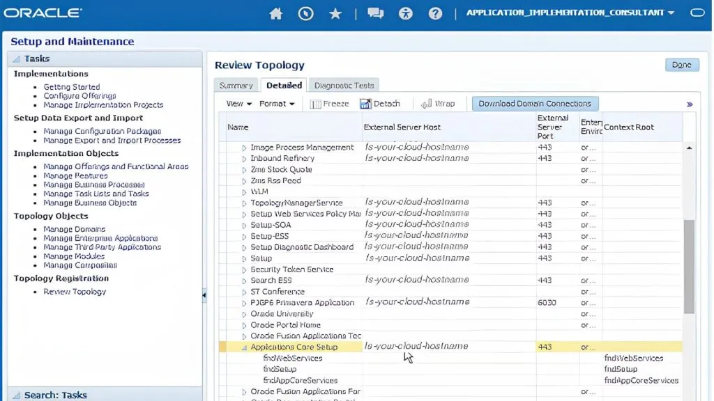Open the user menu APPLICATION_IMPLEMENTATION_CONSULTANT

(570, 13)
